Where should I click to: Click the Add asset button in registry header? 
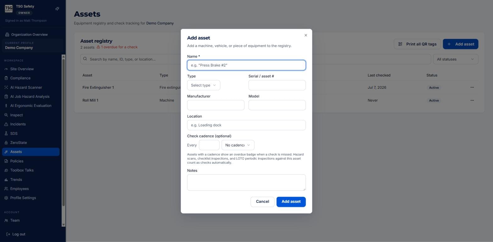[x=460, y=44]
